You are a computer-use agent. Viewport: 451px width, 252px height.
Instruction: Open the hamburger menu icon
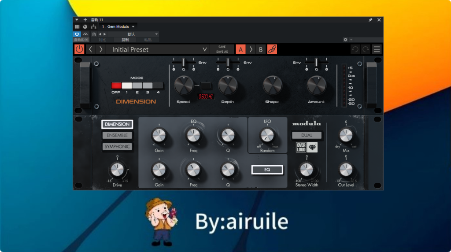coord(377,49)
